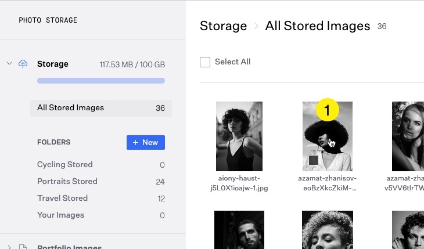Image resolution: width=424 pixels, height=249 pixels.
Task: Open the Portraits Stored folder
Action: tap(67, 182)
